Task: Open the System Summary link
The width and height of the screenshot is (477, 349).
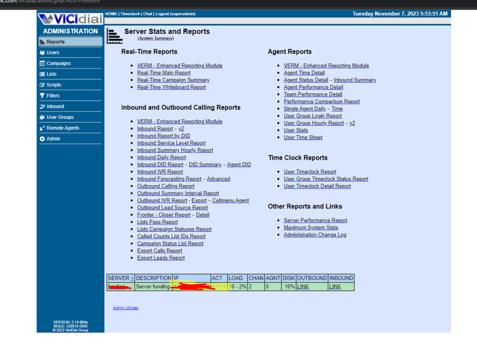Action: [x=155, y=38]
